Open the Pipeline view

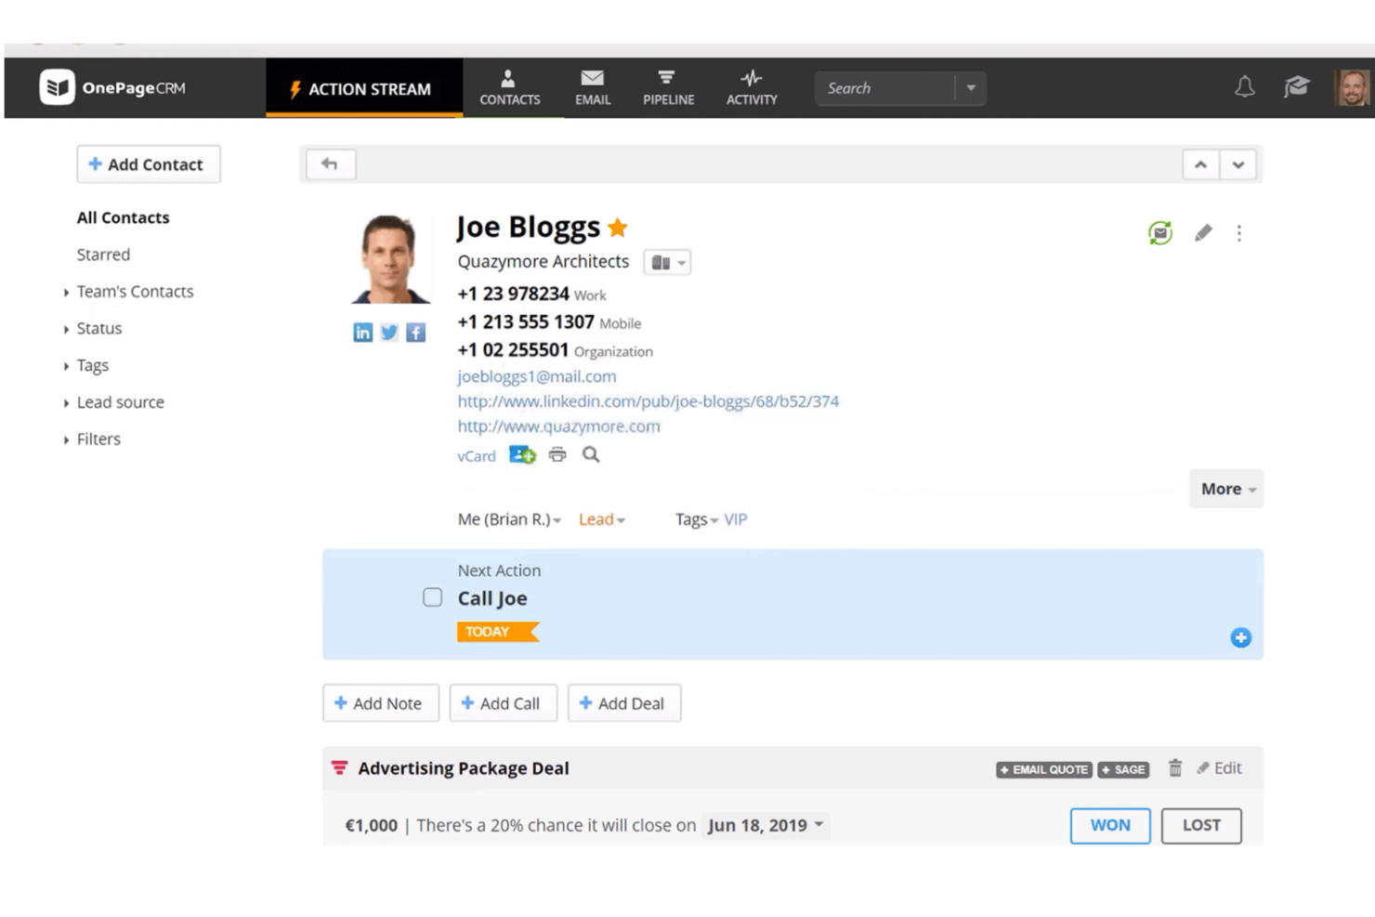coord(667,87)
